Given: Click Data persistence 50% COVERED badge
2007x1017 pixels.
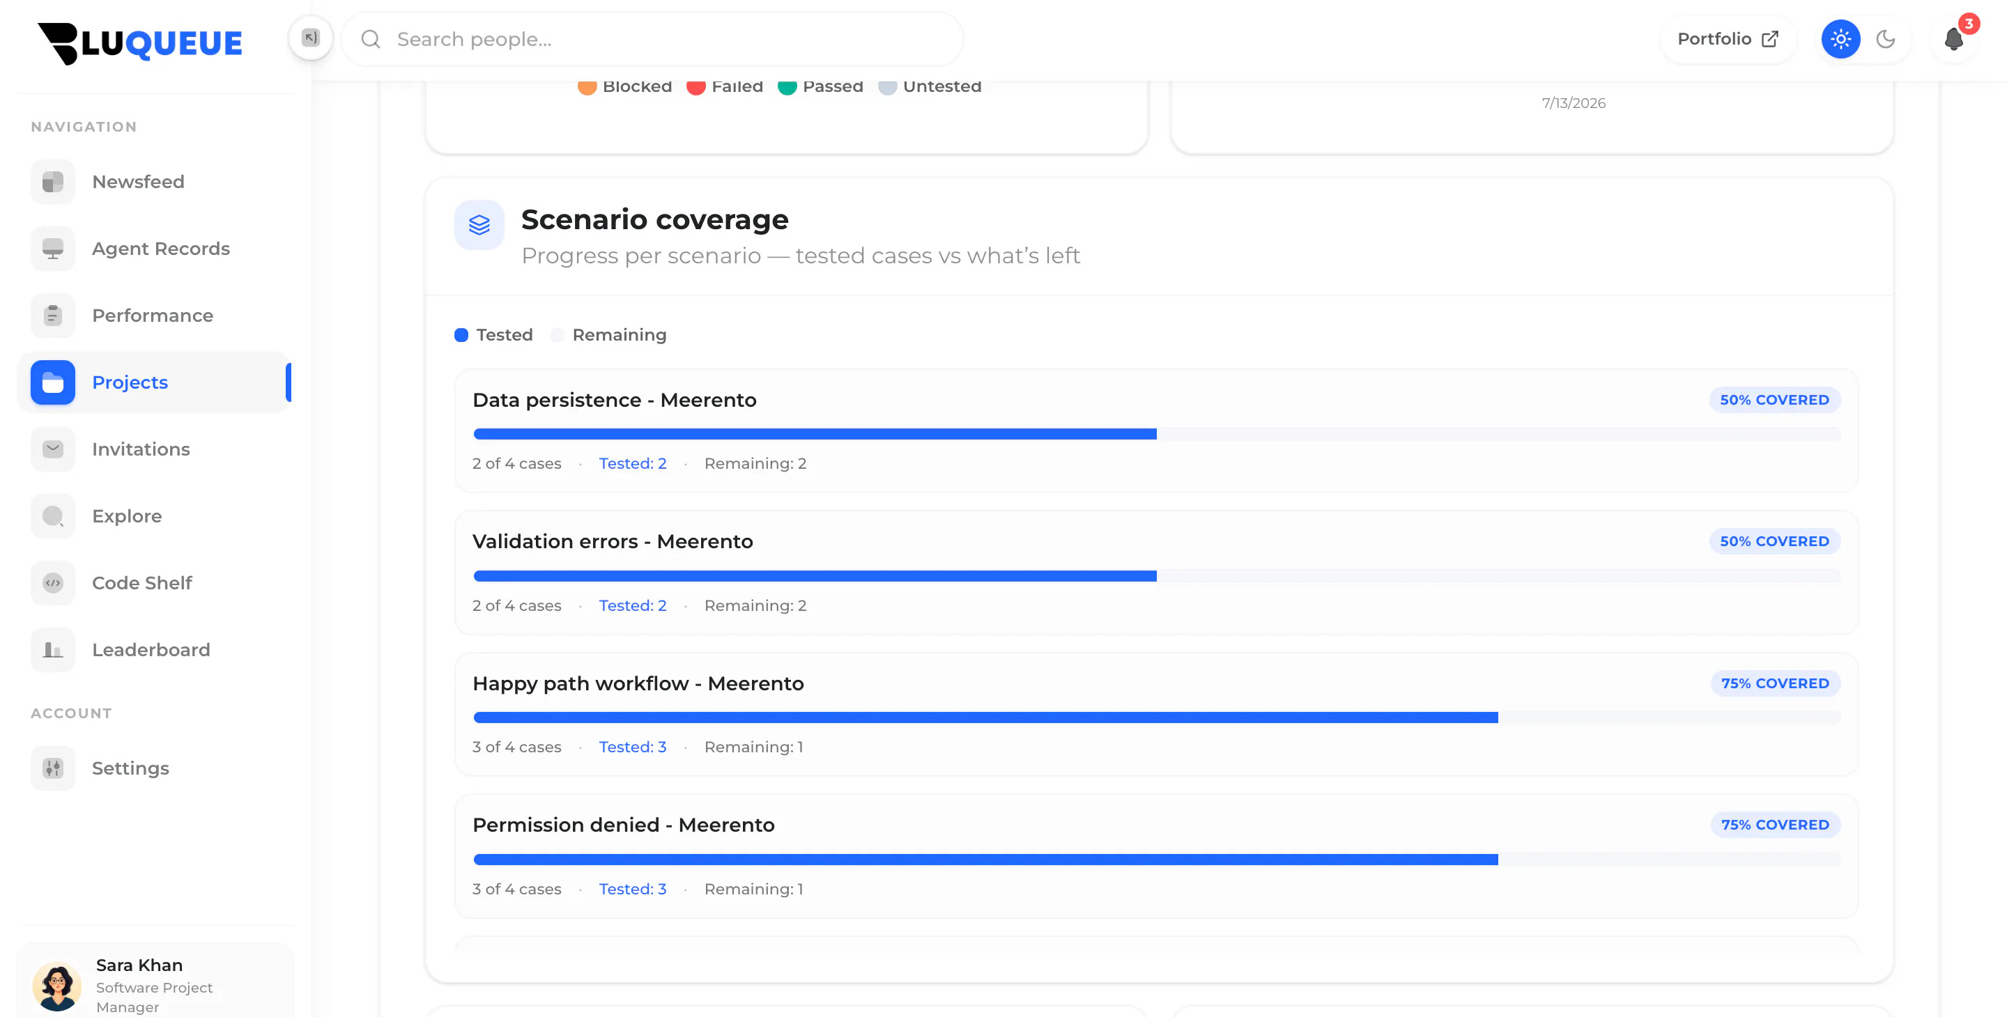Looking at the screenshot, I should pos(1775,399).
